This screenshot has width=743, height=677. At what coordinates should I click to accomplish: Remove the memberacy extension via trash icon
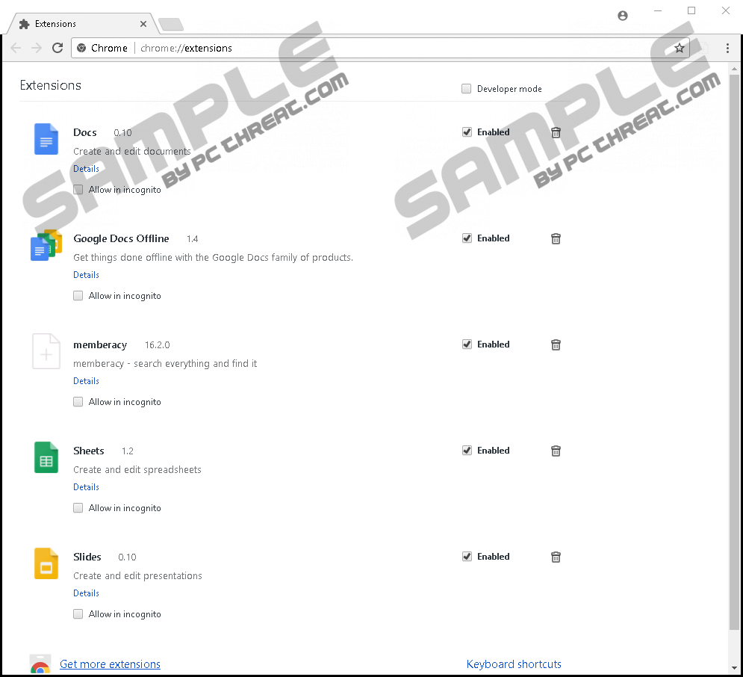(556, 345)
